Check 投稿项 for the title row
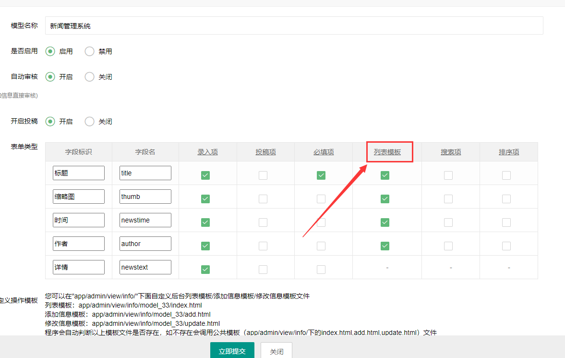565x358 pixels. coord(263,175)
